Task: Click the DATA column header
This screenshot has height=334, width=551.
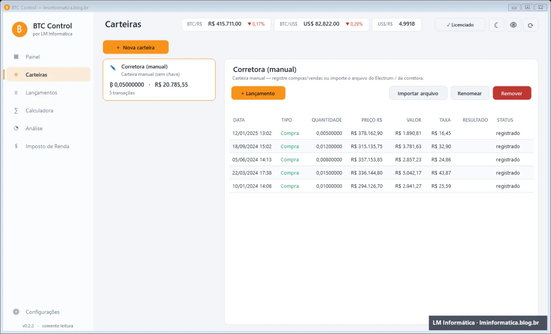Action: pos(239,120)
